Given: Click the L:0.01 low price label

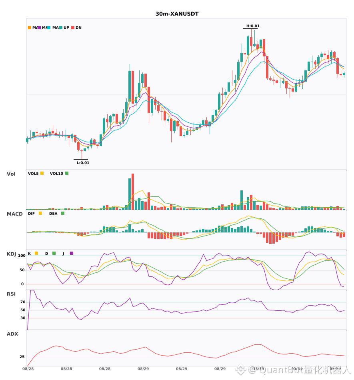Looking at the screenshot, I should (x=83, y=163).
